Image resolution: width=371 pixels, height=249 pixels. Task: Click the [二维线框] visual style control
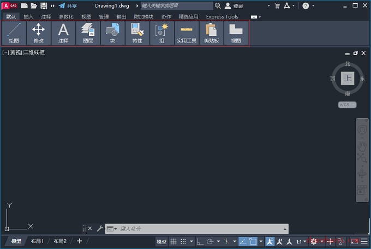(34, 52)
